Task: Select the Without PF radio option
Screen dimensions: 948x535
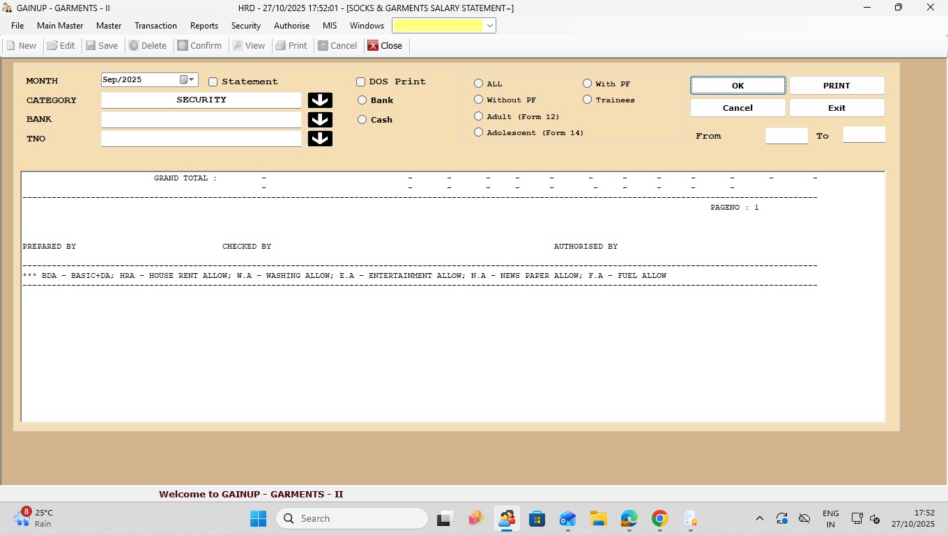Action: 479,100
